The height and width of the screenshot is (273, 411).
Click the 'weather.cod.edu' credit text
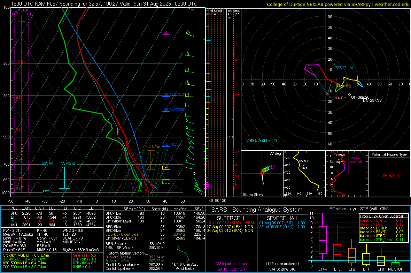tap(392, 4)
